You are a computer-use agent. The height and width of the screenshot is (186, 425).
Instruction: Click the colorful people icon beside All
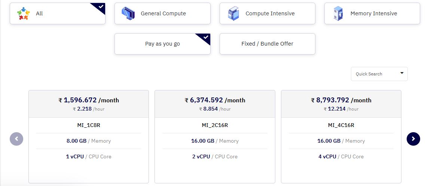click(24, 13)
